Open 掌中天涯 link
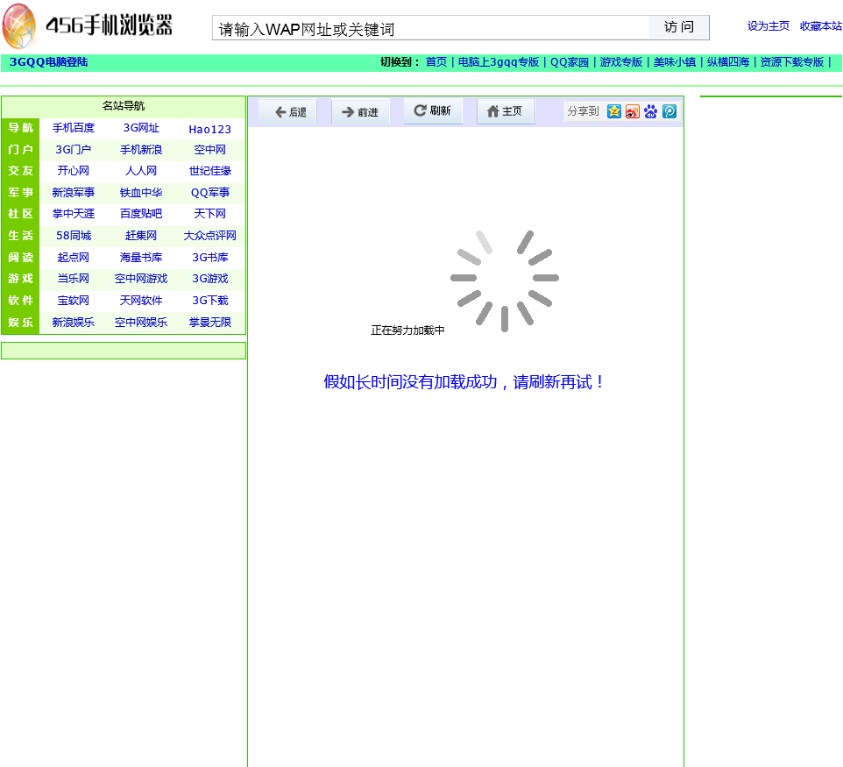 tap(73, 214)
